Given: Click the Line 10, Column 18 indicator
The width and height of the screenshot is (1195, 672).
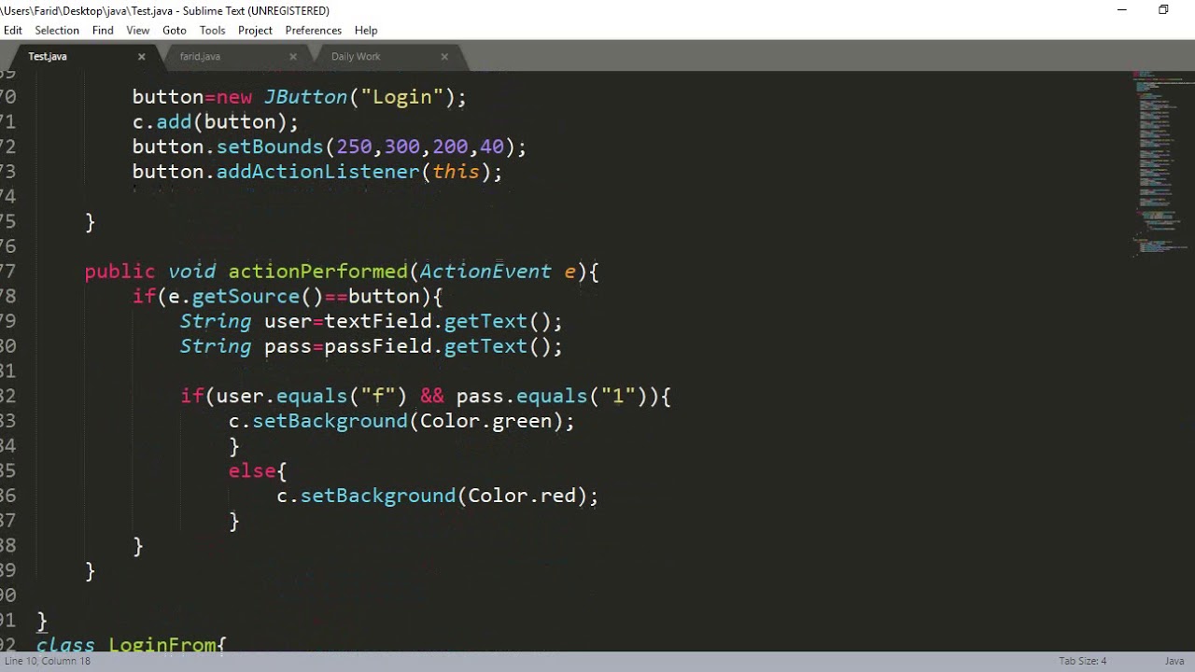Looking at the screenshot, I should coord(48,661).
